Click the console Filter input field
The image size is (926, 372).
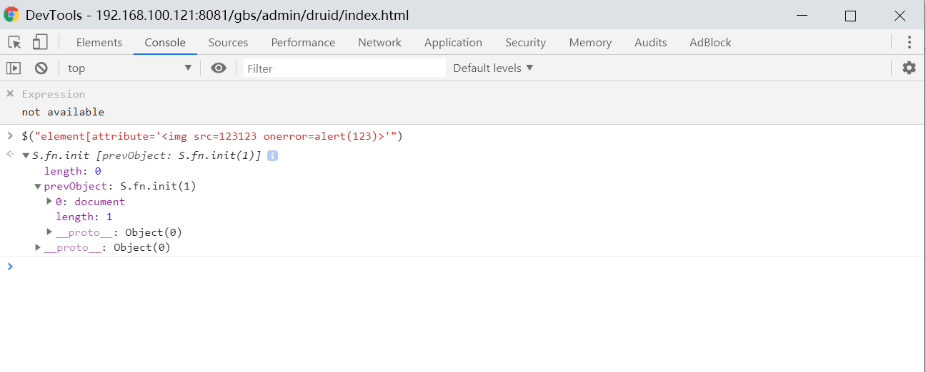(x=344, y=68)
